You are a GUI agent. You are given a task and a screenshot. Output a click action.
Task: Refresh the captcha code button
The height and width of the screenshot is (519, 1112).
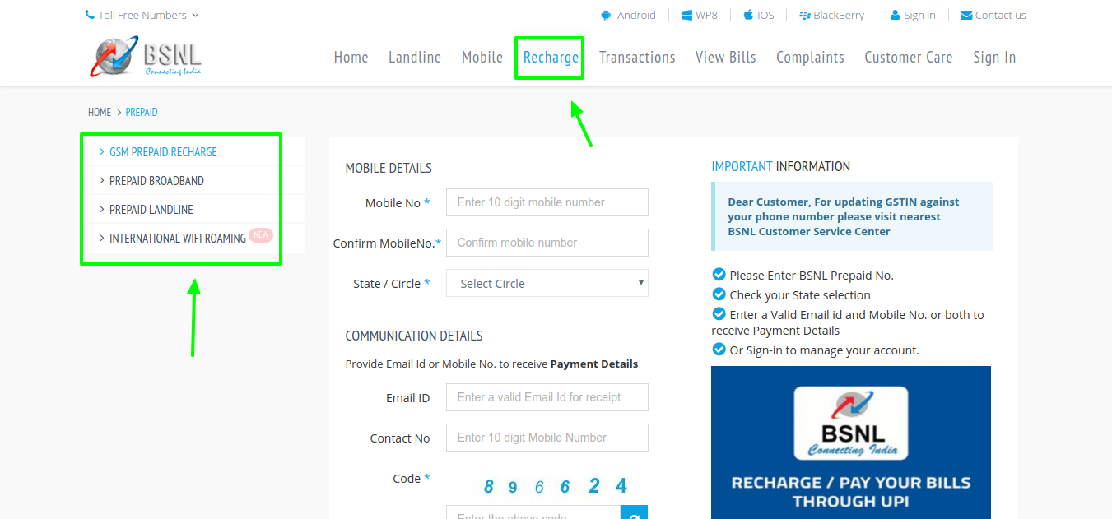click(634, 513)
